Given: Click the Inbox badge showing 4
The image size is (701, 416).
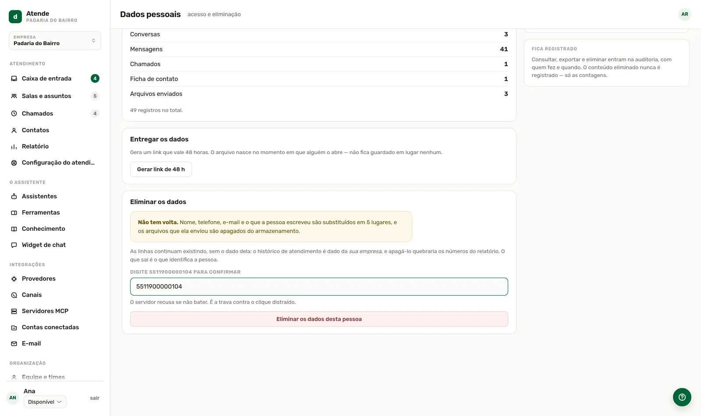Looking at the screenshot, I should 95,78.
